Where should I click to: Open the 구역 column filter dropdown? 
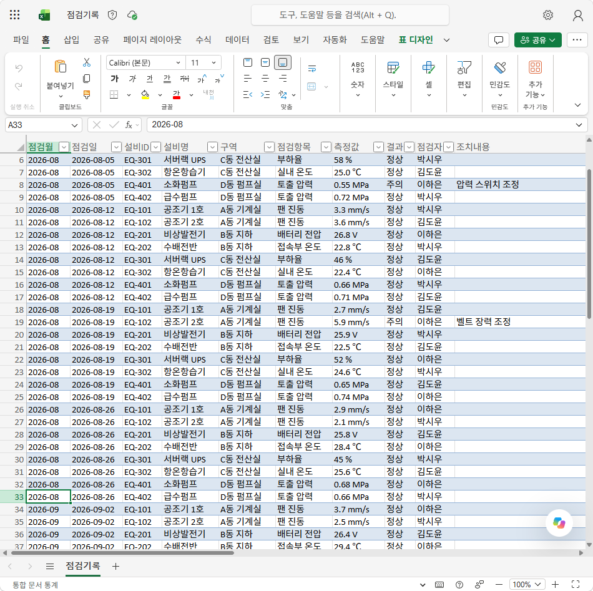coord(269,147)
